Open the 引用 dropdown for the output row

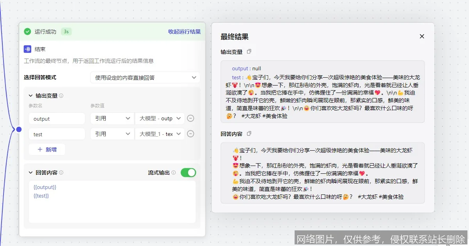(112, 118)
